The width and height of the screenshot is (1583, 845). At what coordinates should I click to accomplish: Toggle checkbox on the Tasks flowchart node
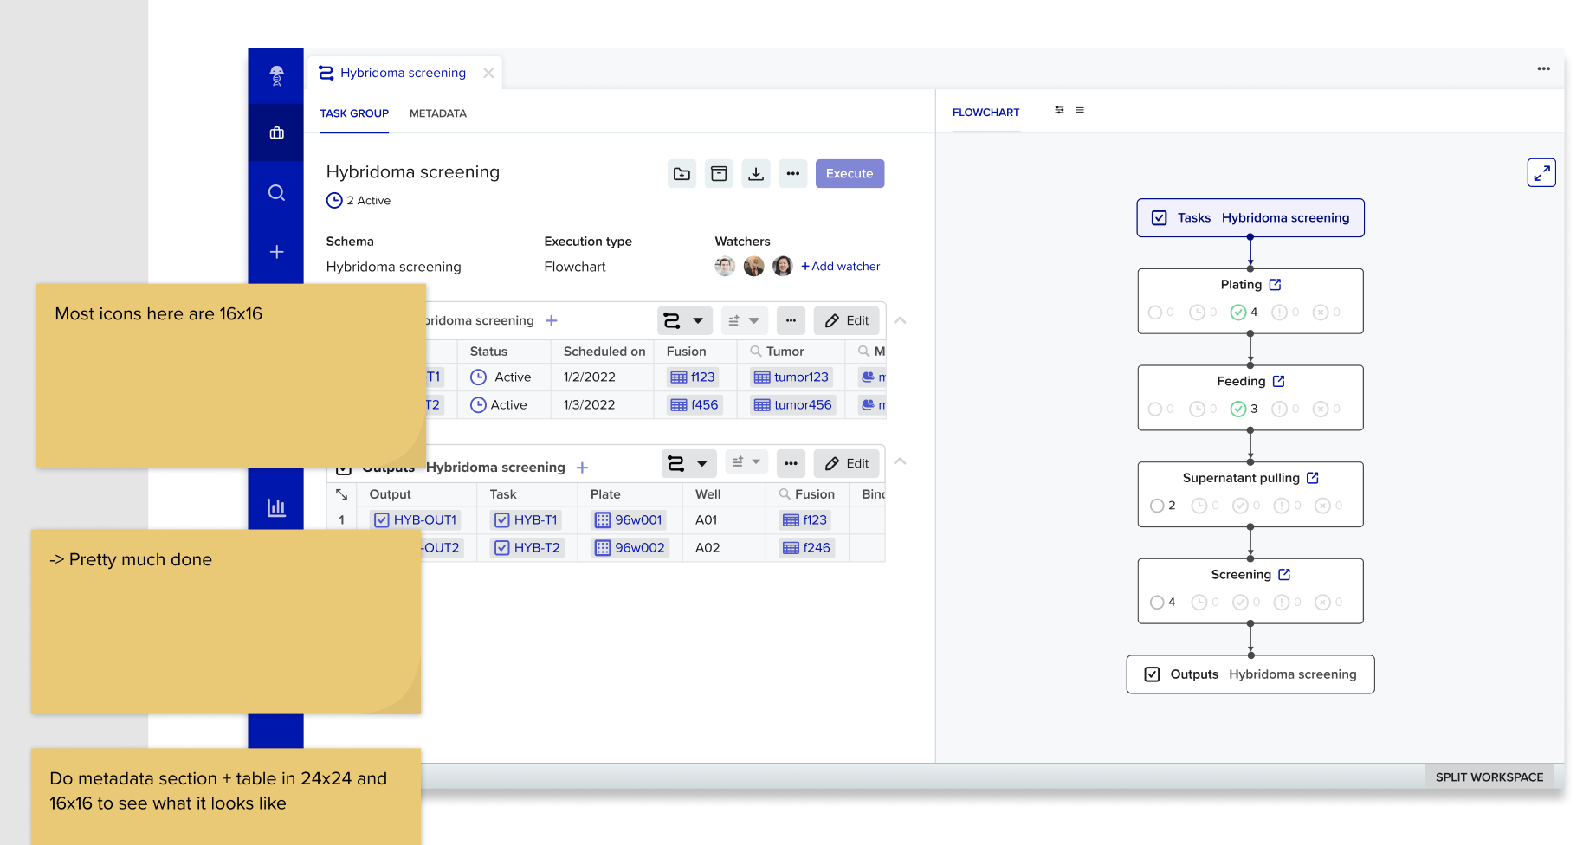tap(1159, 218)
